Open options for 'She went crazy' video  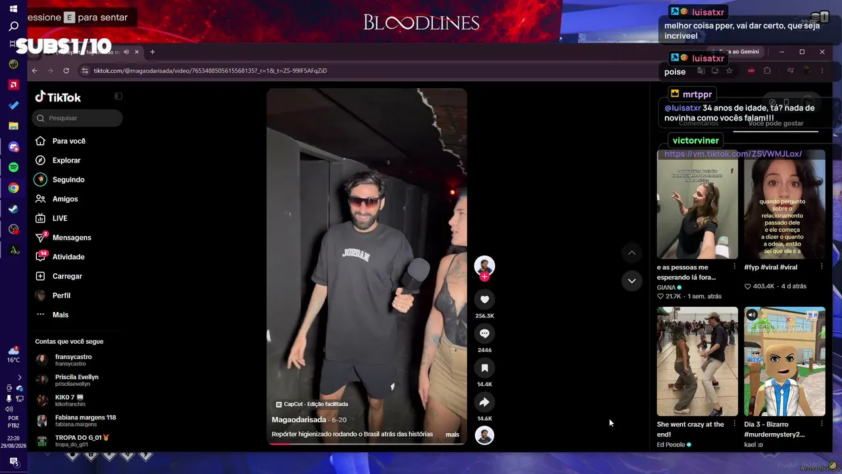click(x=734, y=424)
